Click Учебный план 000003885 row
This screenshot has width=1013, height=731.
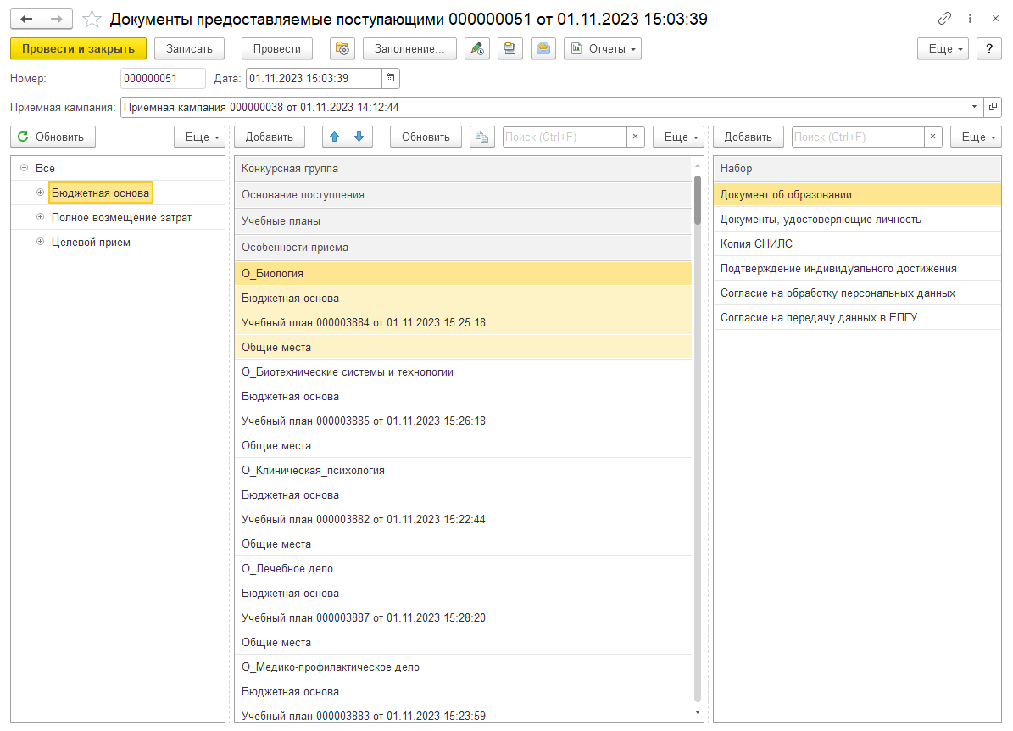tap(463, 421)
